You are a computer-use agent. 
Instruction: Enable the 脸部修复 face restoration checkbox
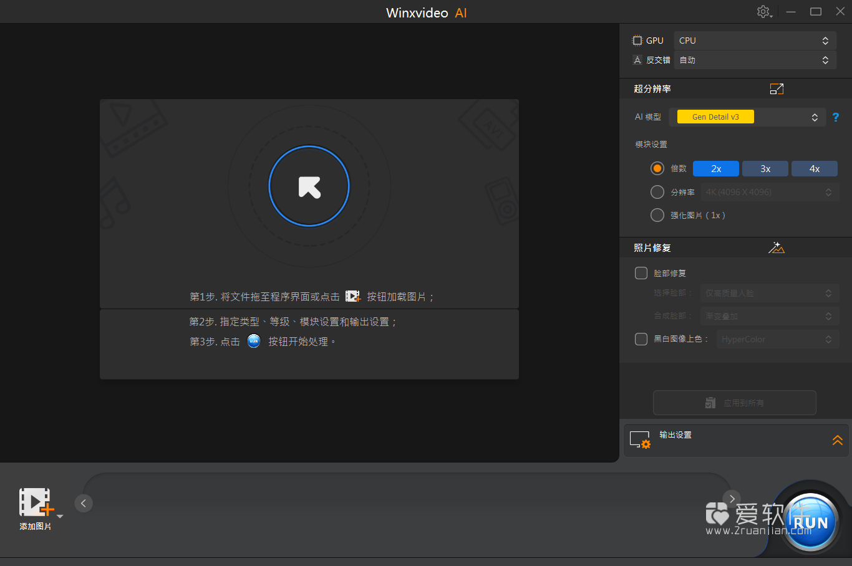point(641,273)
